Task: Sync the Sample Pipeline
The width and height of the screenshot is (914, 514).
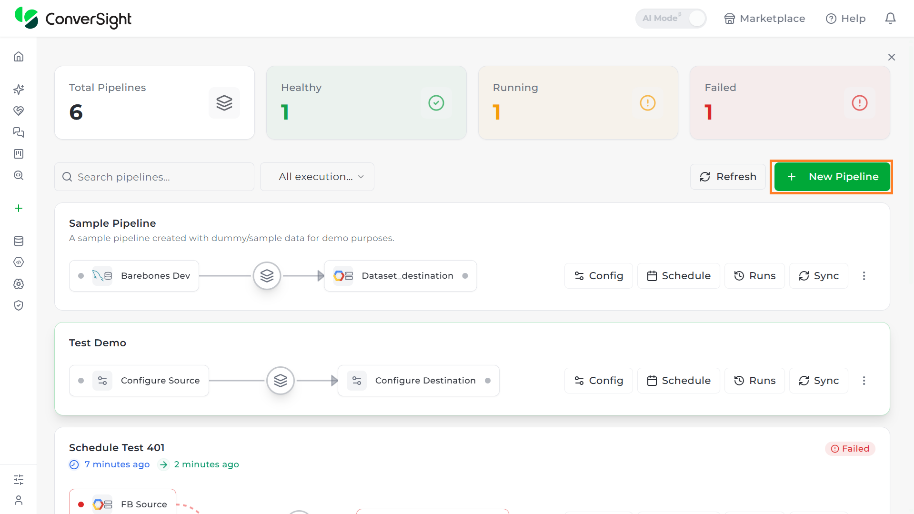Action: tap(819, 276)
